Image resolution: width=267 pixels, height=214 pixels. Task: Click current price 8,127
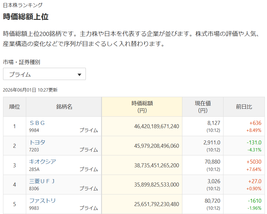coord(214,123)
